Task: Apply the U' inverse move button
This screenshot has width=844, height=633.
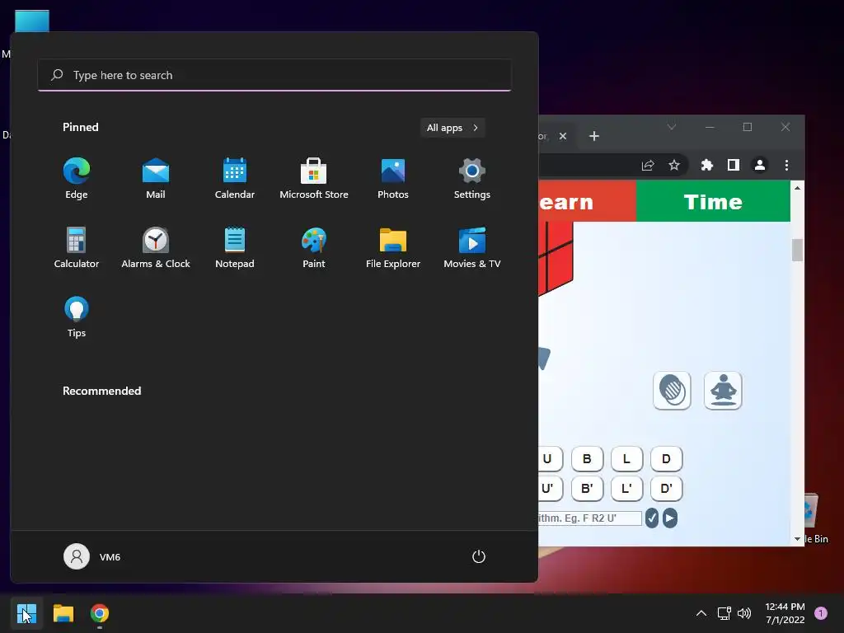Action: [x=550, y=489]
